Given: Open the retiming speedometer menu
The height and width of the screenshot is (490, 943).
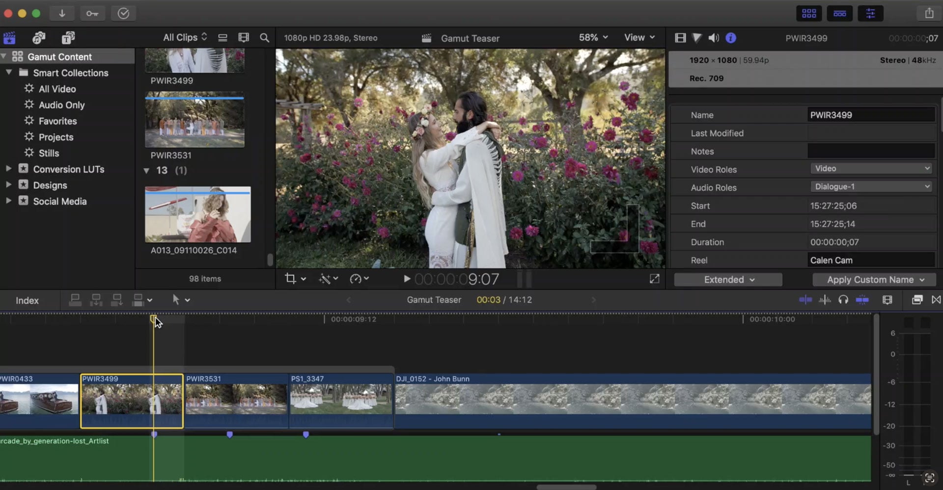Looking at the screenshot, I should click(x=359, y=279).
